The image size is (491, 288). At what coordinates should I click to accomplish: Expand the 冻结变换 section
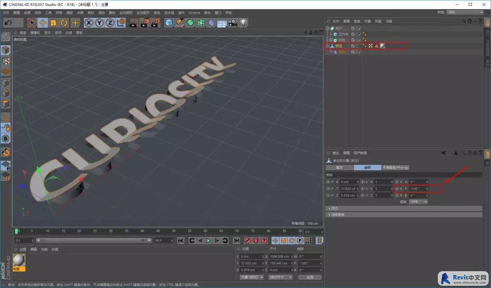tap(404, 215)
